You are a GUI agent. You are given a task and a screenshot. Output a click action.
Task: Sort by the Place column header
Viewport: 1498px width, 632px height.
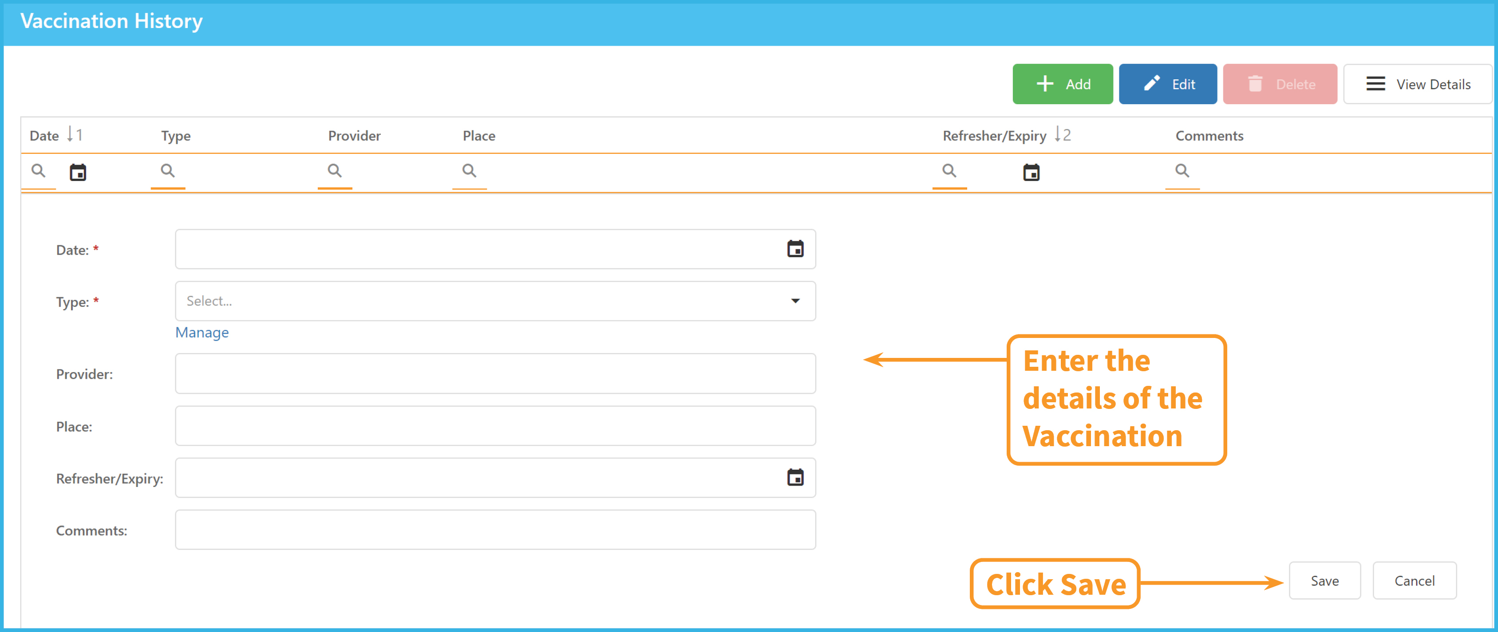click(x=478, y=135)
